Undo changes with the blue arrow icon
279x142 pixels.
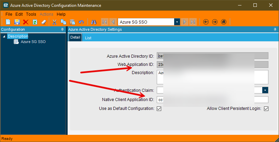81,22
